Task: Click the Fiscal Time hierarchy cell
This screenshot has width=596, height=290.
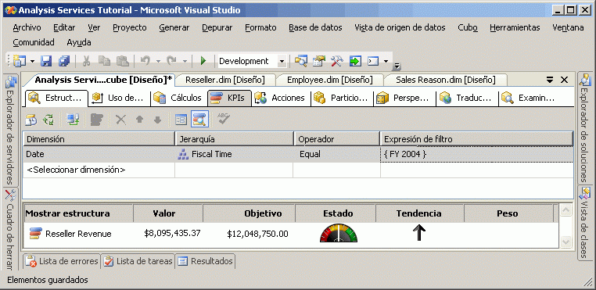Action: (x=234, y=154)
